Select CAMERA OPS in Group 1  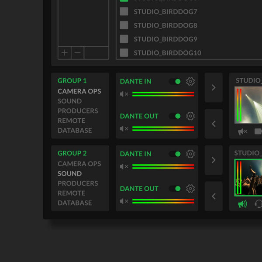tap(79, 91)
